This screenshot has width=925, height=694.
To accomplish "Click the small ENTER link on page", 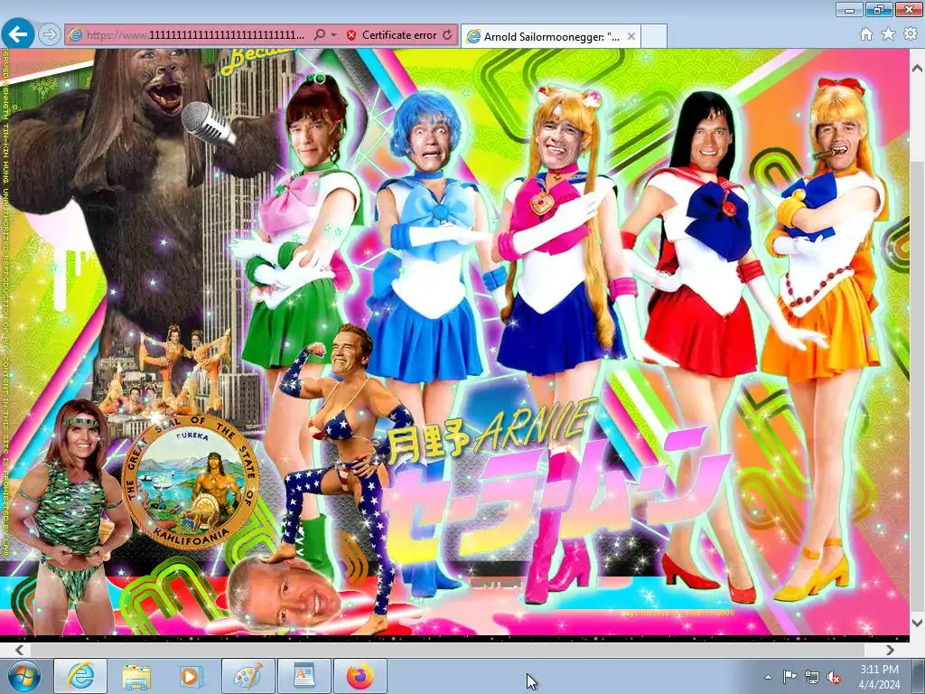I will click(496, 583).
